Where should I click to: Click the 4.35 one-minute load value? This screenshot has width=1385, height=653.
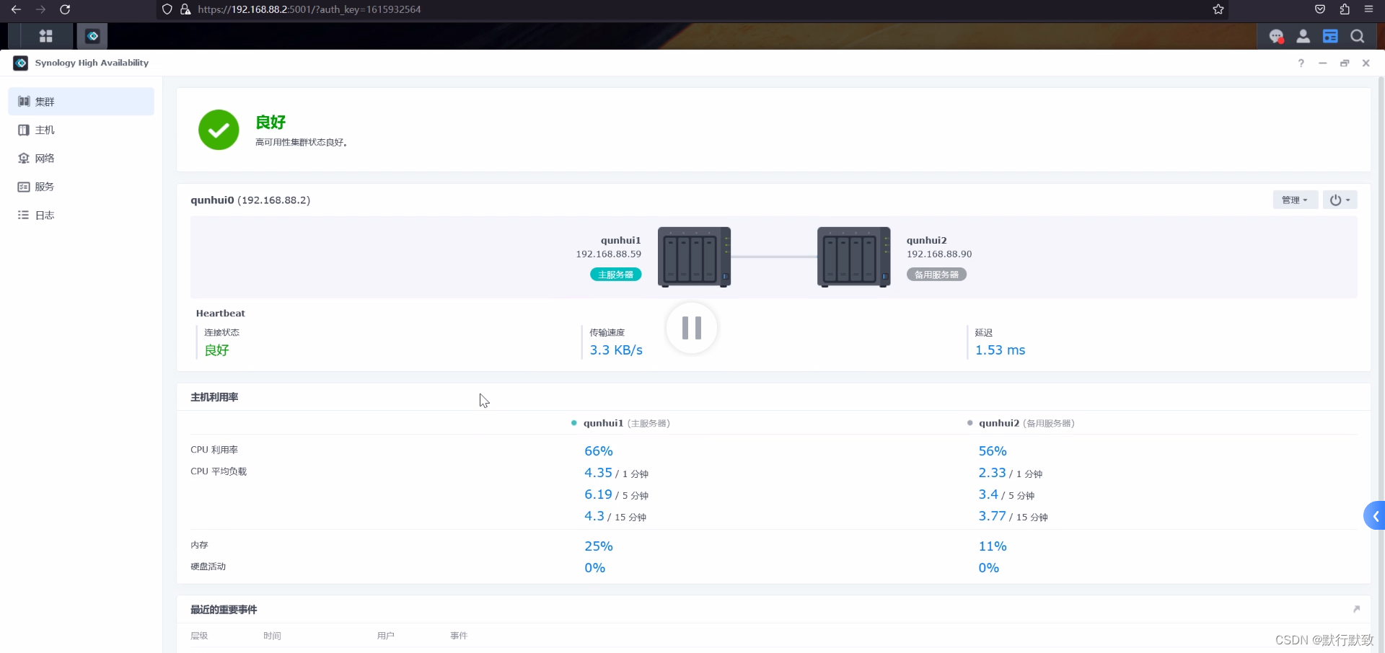coord(598,473)
